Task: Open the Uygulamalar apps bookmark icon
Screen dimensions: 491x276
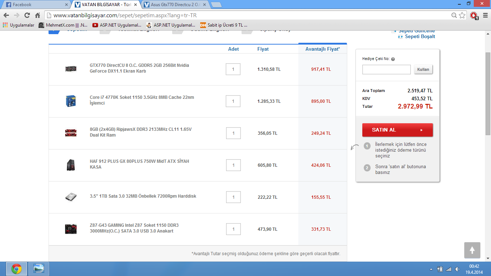Action: click(x=5, y=25)
